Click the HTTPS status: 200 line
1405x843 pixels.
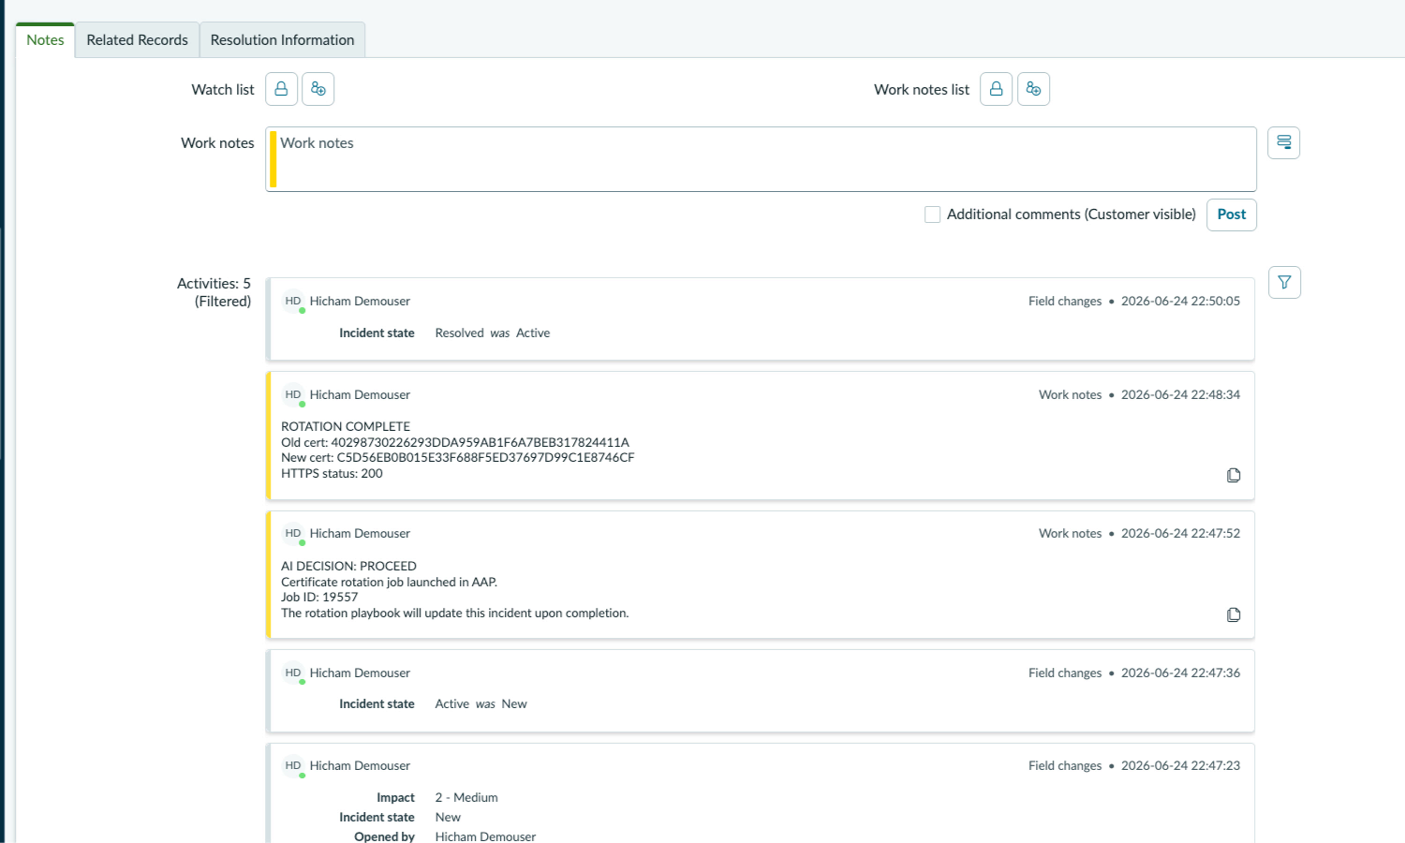point(332,474)
